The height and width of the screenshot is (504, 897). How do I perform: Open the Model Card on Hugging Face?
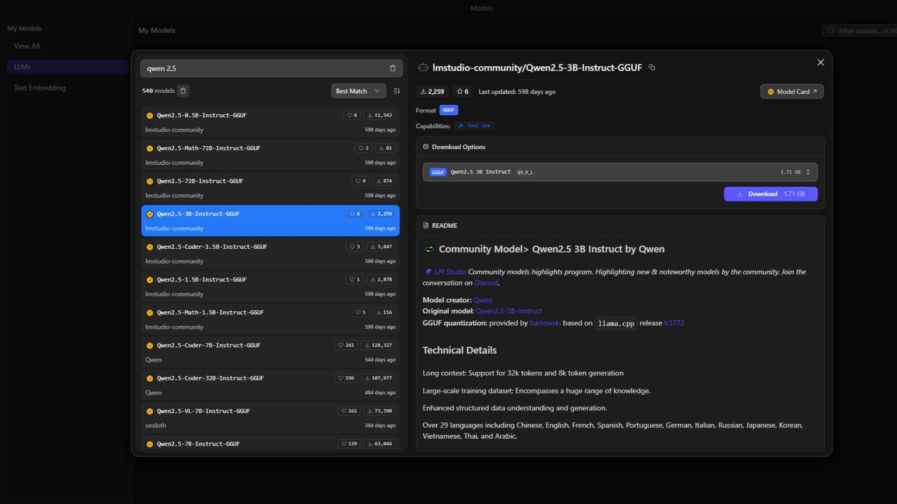click(792, 91)
